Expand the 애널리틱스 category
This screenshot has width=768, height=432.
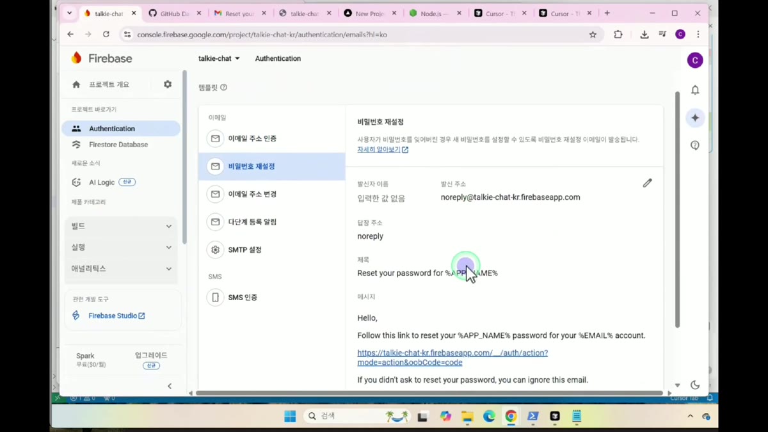tap(122, 269)
